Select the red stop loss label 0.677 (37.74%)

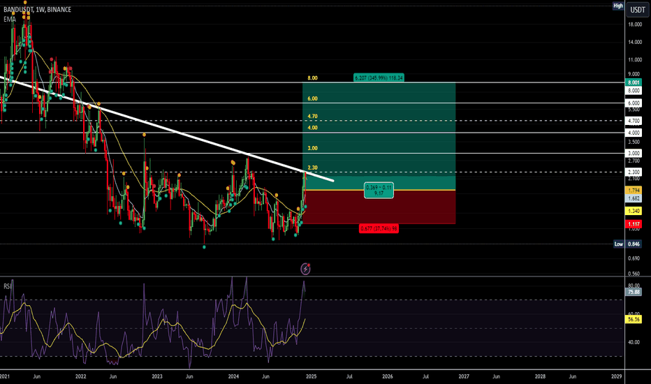[x=379, y=228]
